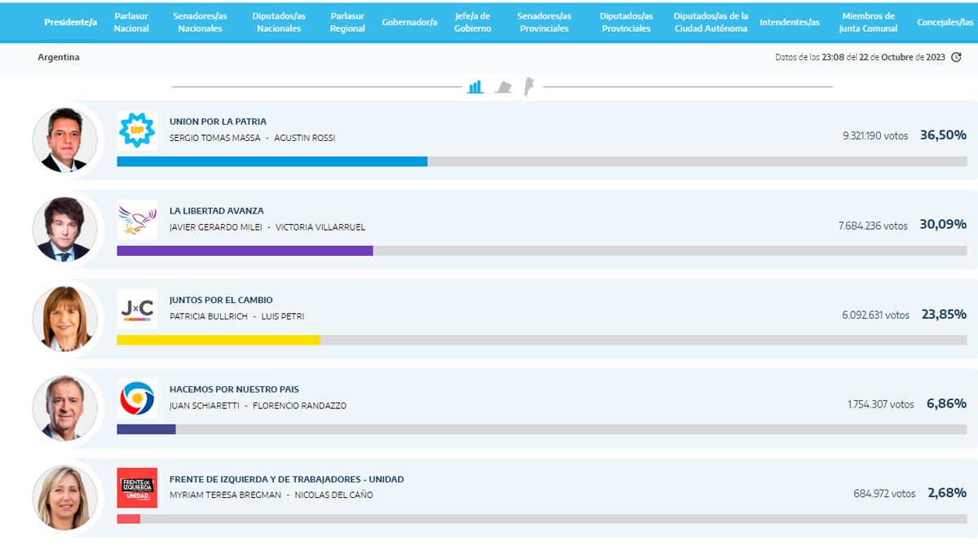Open Miembros de Junta Comunal tab

[x=868, y=22]
